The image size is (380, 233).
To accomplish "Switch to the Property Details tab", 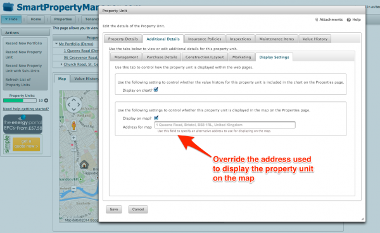I will 123,39.
